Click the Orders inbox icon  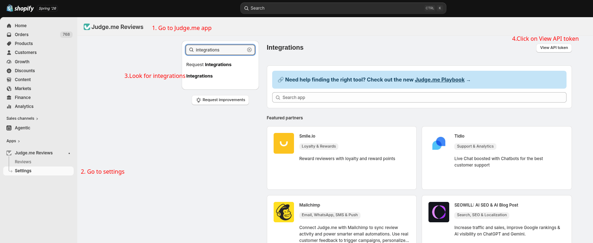pyautogui.click(x=9, y=35)
